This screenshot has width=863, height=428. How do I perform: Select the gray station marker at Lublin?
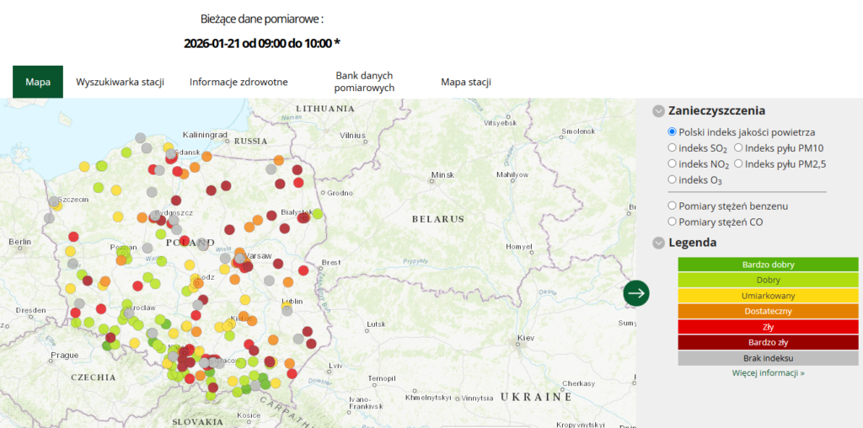[288, 310]
